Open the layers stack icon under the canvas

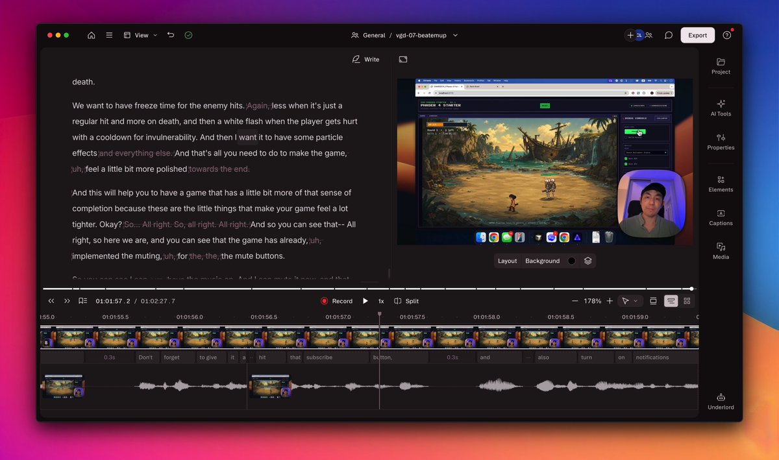[587, 261]
